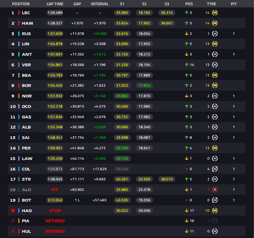Click the red team color bar beside LEC

19,13
